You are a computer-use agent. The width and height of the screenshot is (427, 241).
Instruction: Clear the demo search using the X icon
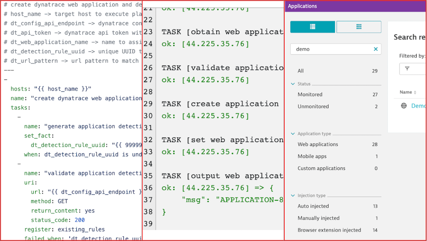click(x=376, y=49)
